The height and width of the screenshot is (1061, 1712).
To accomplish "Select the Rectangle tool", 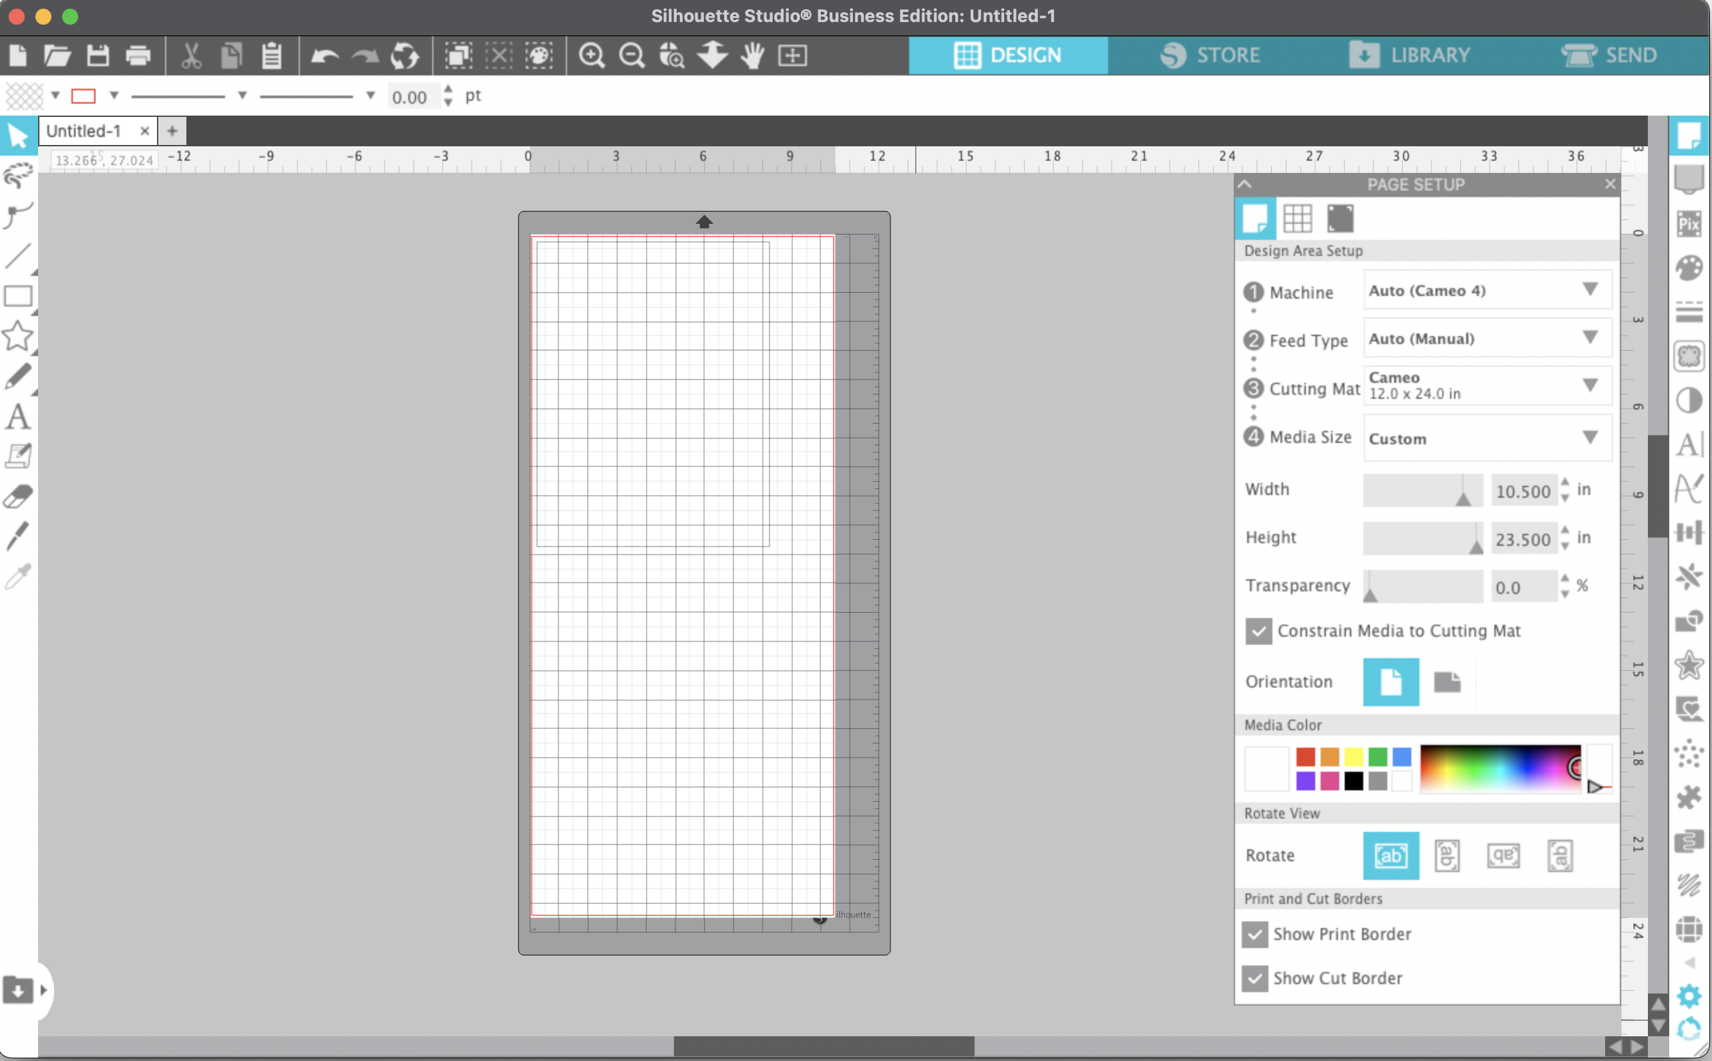I will pyautogui.click(x=18, y=296).
